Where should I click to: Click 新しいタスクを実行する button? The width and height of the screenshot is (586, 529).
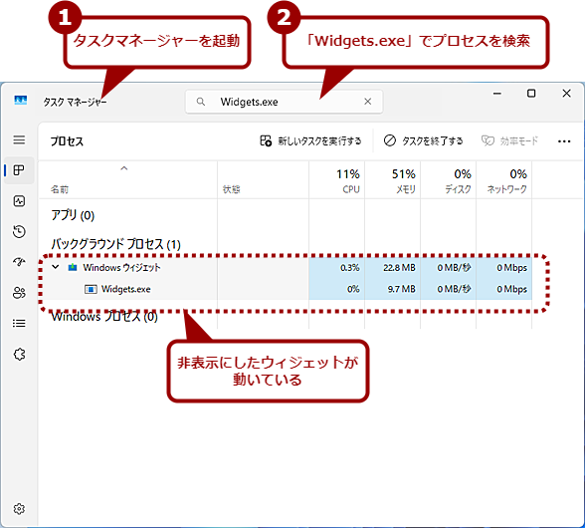tap(311, 141)
